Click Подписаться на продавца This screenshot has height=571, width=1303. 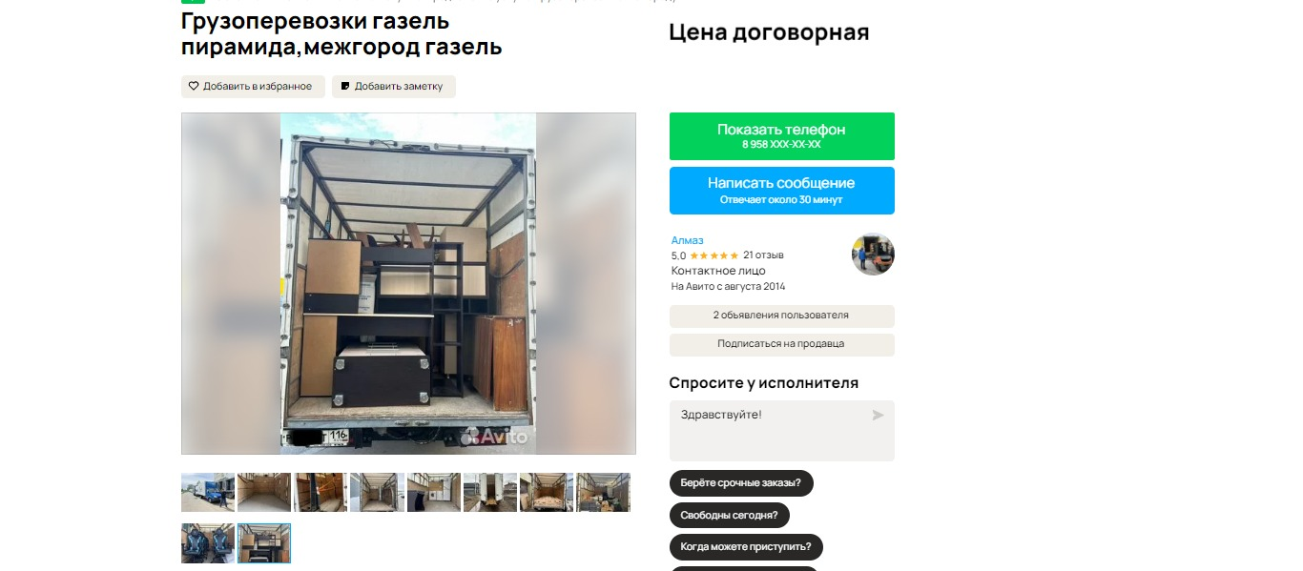pos(782,344)
